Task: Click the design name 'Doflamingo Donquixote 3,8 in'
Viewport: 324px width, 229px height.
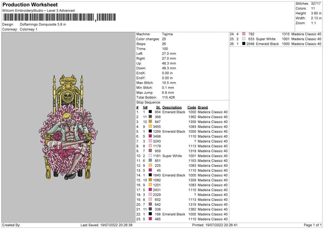Action: 43,24
